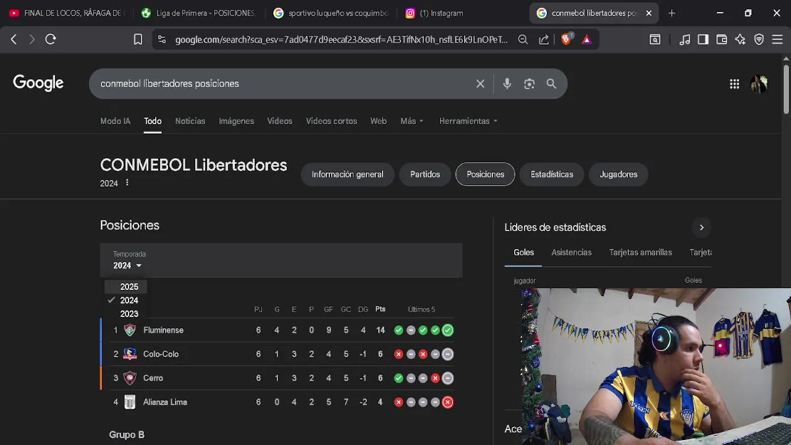Select the Tarjetas amarillas stats tab

(640, 252)
